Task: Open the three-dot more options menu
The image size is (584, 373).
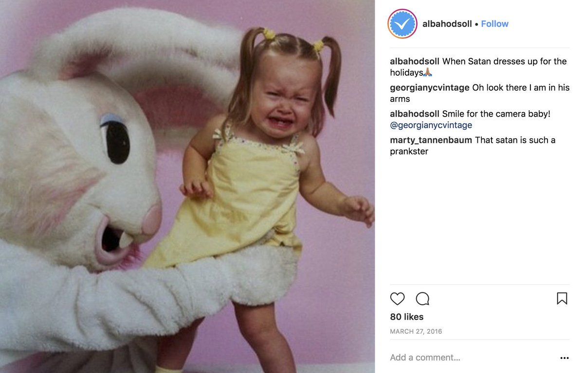Action: click(564, 358)
